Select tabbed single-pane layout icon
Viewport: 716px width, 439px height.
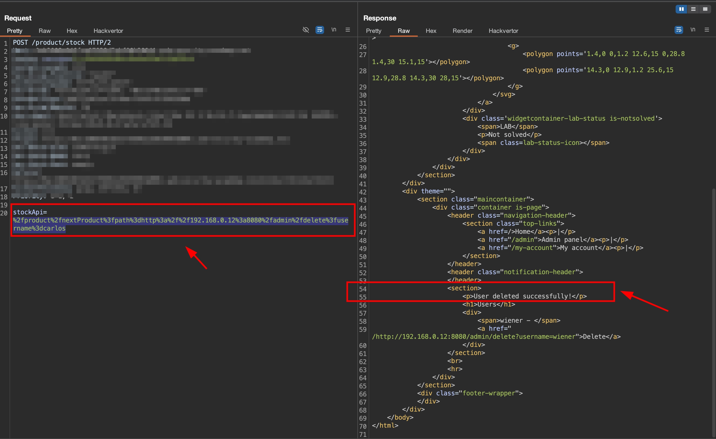click(x=705, y=9)
